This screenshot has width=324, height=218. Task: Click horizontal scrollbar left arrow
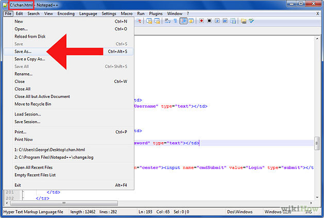pyautogui.click(x=7, y=203)
